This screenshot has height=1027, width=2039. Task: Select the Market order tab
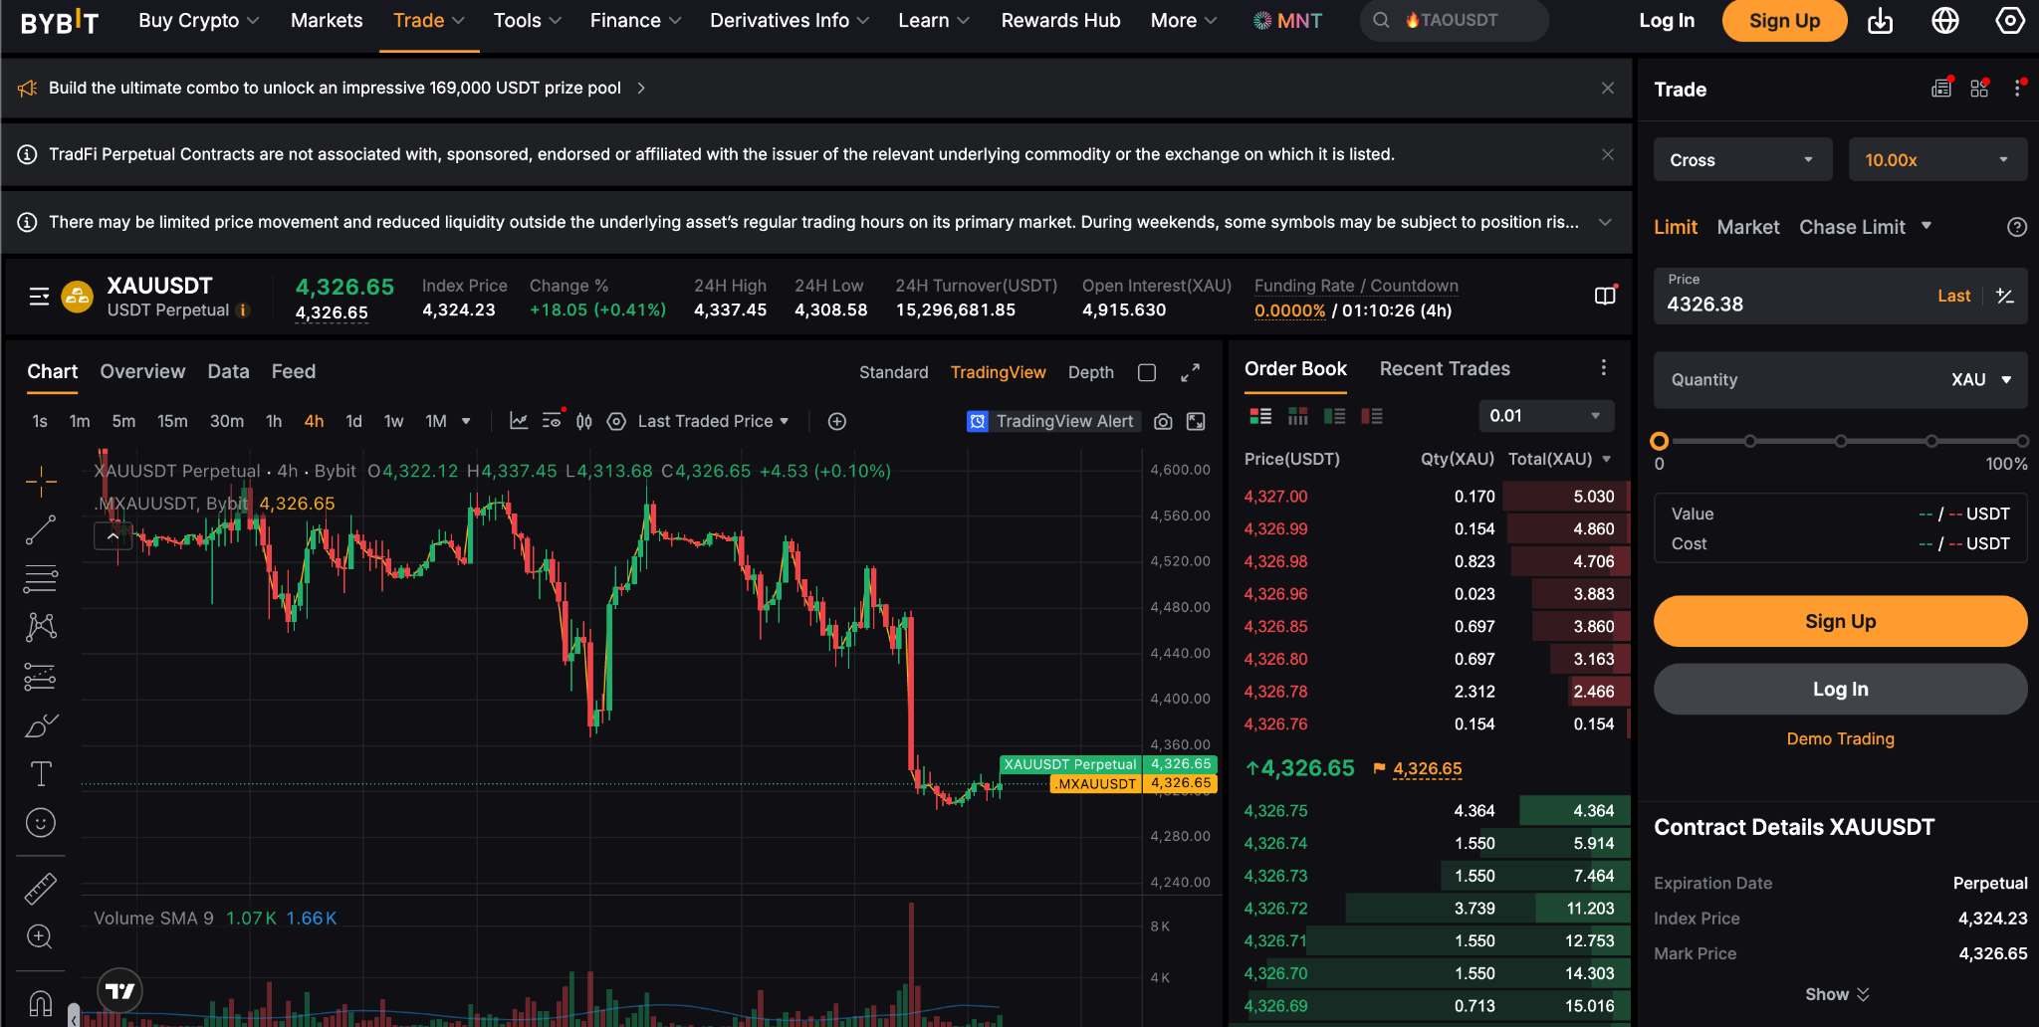pyautogui.click(x=1748, y=227)
